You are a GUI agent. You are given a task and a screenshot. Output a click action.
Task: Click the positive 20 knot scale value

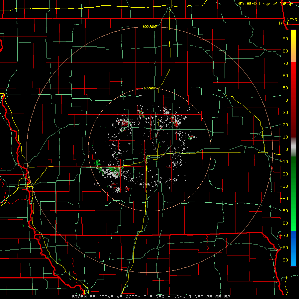pyautogui.click(x=285, y=125)
